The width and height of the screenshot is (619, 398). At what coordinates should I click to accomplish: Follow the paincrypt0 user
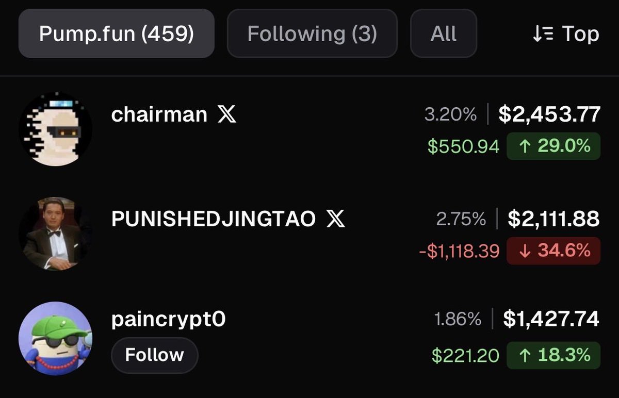[x=154, y=355]
